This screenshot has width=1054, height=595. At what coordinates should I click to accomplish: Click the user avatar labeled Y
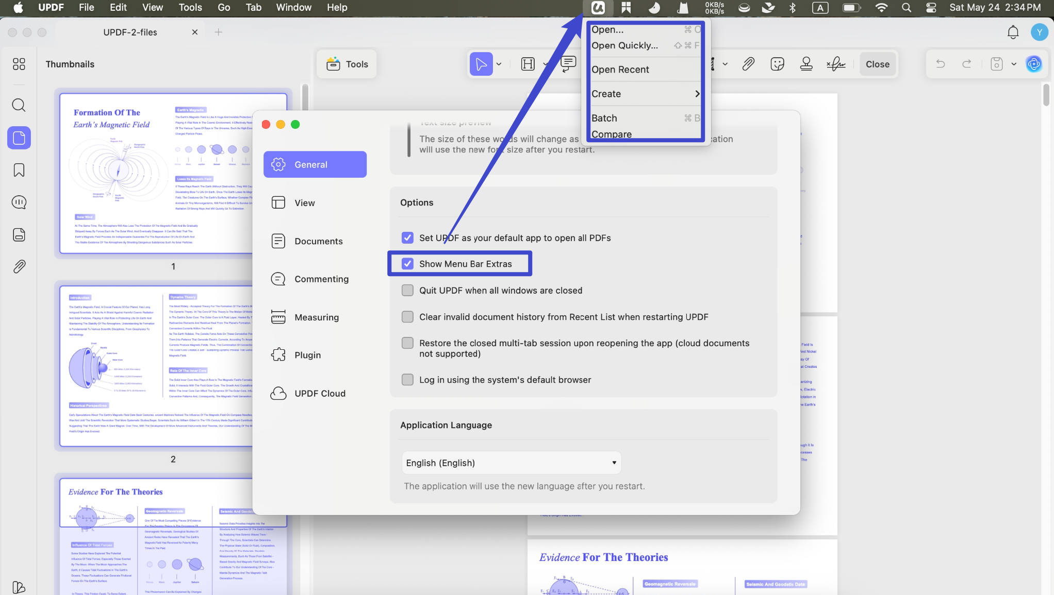[1039, 32]
